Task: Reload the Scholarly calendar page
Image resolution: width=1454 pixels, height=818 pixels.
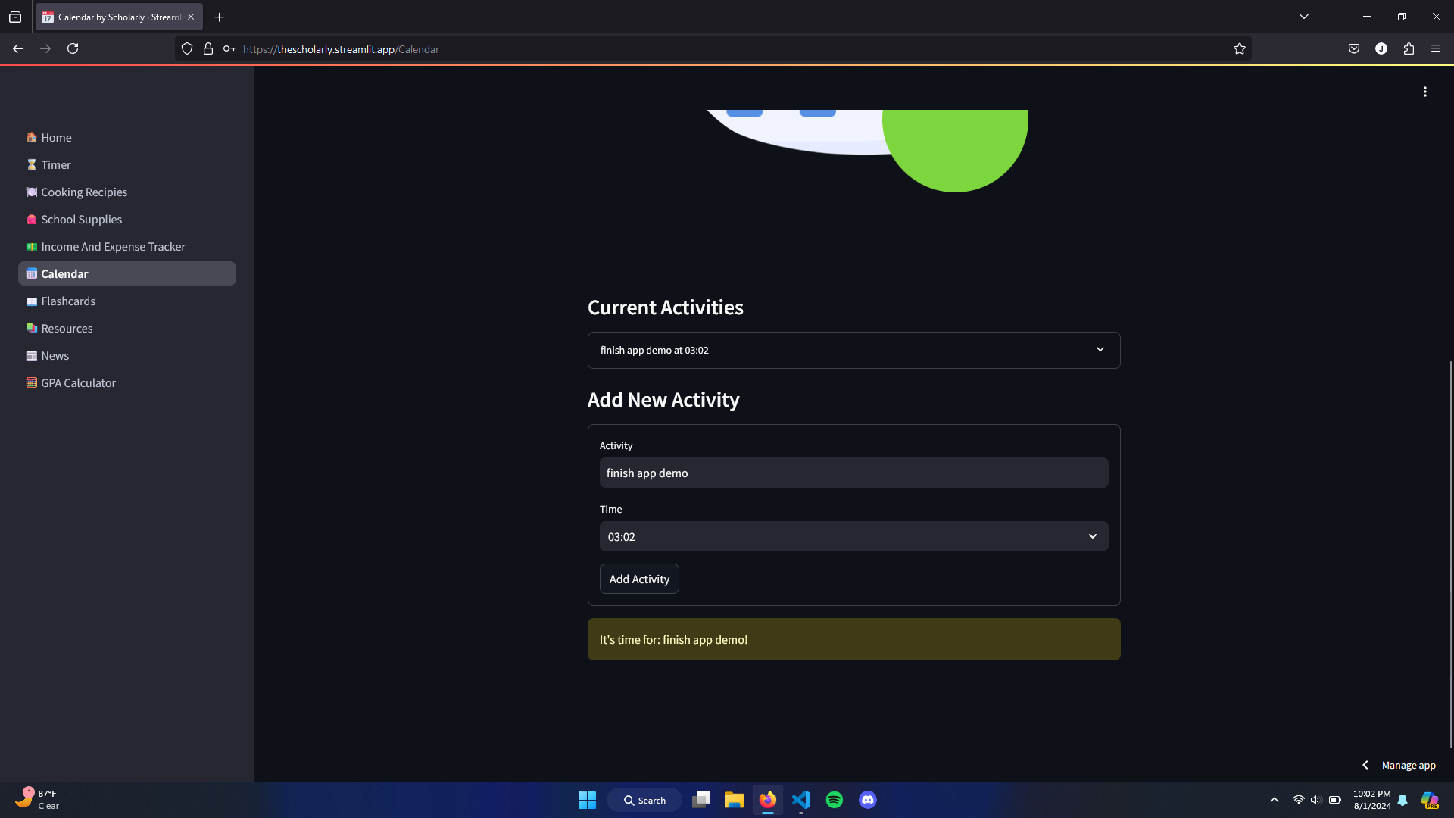Action: 73,49
